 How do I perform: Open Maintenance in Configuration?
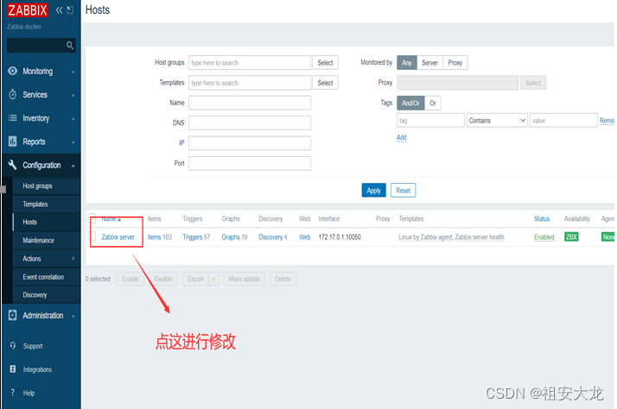pyautogui.click(x=38, y=241)
